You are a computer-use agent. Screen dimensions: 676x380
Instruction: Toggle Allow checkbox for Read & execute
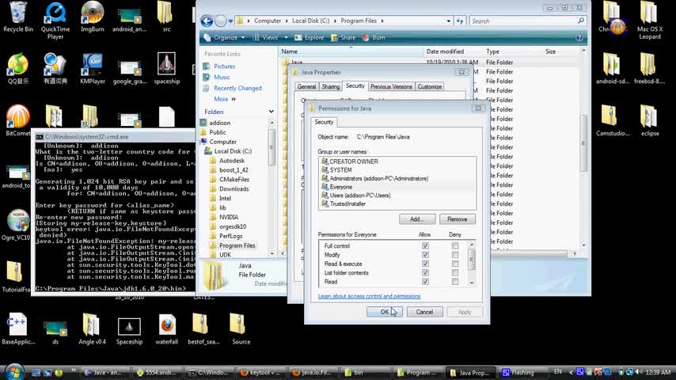tap(425, 264)
